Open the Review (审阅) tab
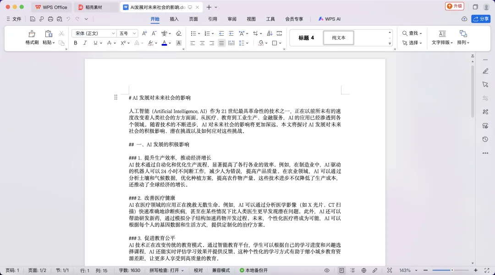This screenshot has height=275, width=495. tap(232, 19)
